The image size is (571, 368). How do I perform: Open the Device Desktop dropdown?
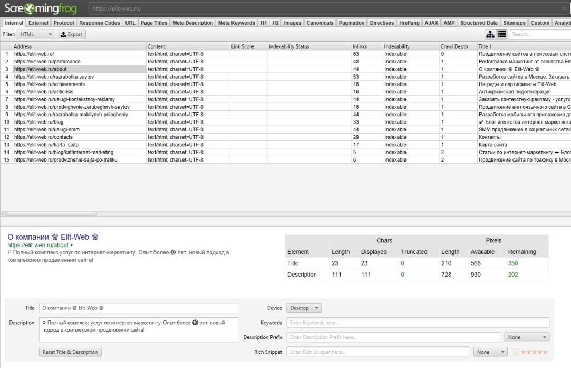coord(304,308)
